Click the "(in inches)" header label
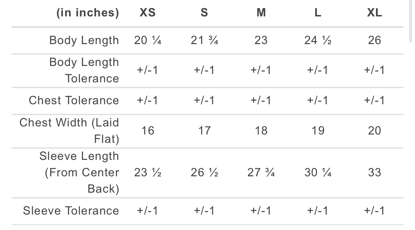The image size is (415, 230). tap(88, 13)
